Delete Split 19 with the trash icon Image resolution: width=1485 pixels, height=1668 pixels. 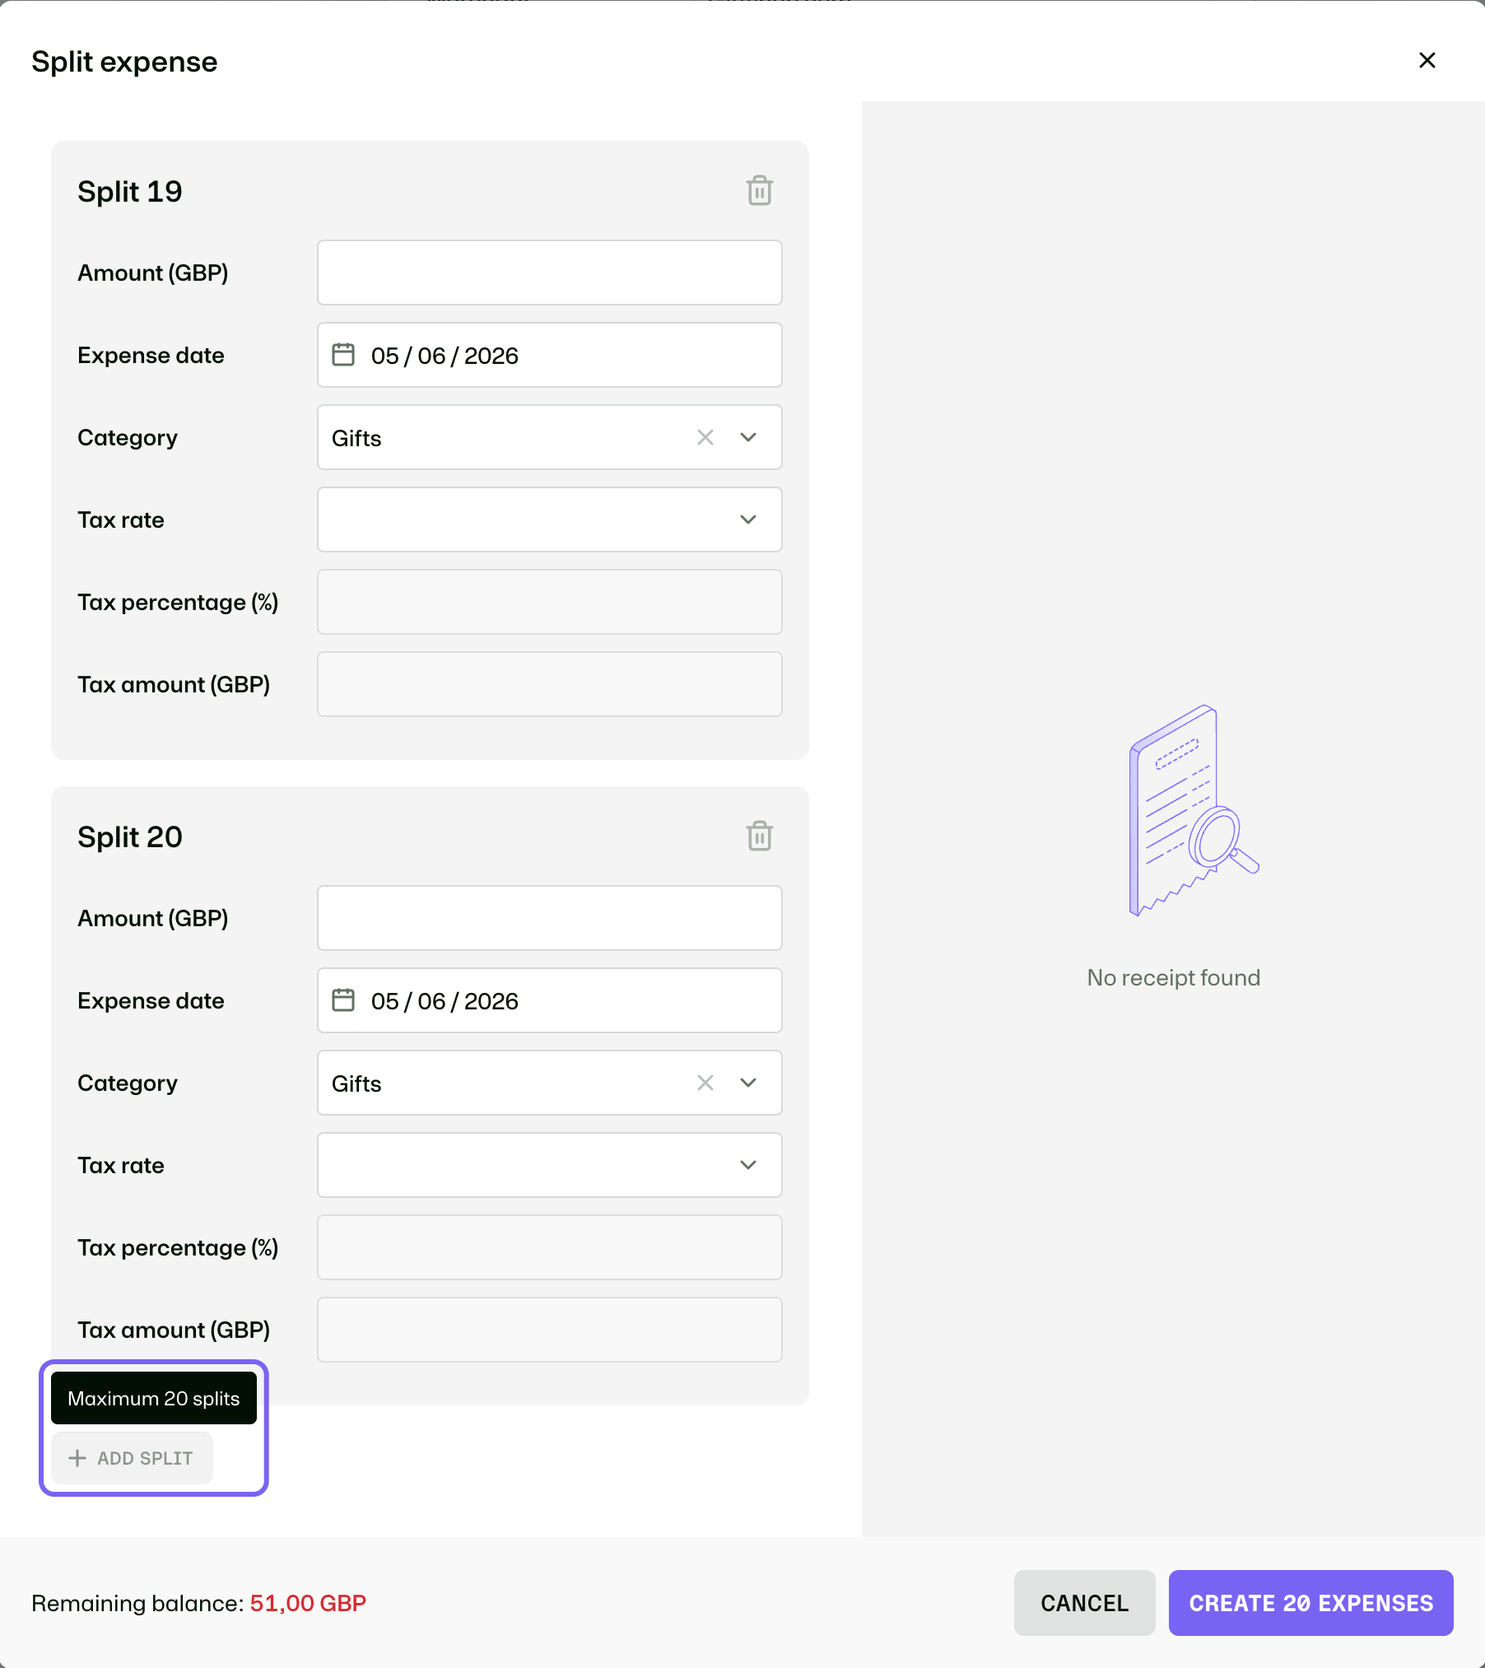pos(759,190)
